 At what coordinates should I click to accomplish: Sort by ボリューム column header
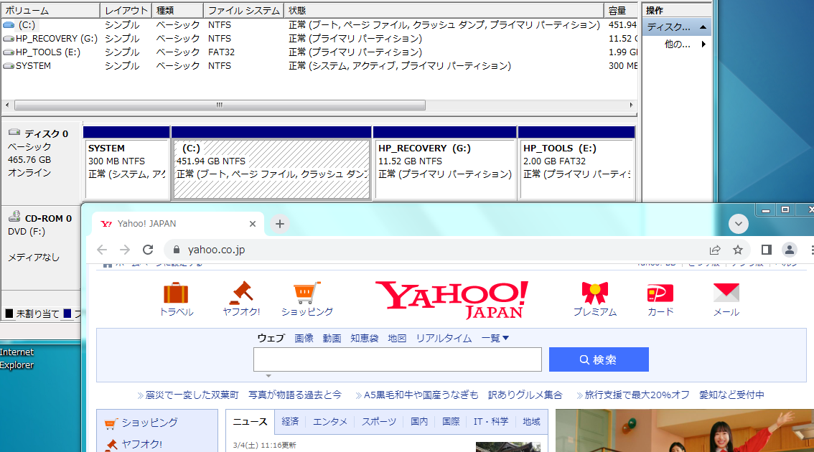(x=50, y=10)
